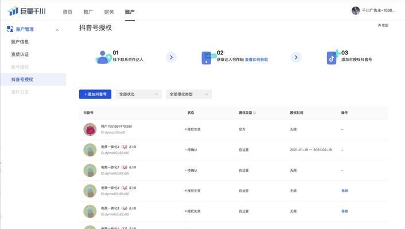Screen dimensions: 405x229
Task: Click the 千川广告主 account name
Action: pyautogui.click(x=379, y=10)
